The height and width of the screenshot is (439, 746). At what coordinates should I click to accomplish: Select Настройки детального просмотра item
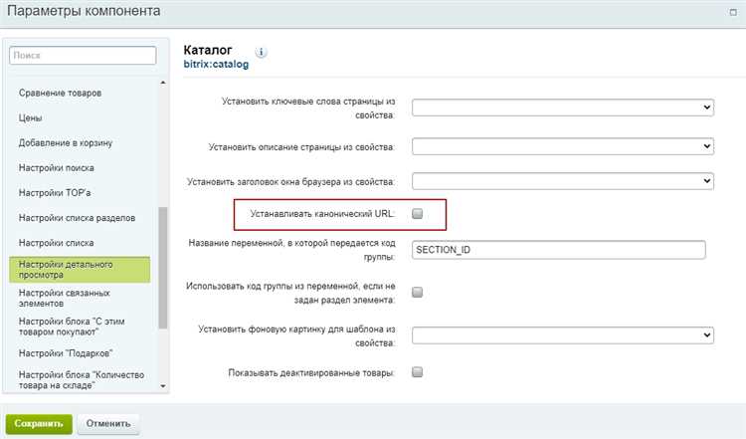click(80, 270)
